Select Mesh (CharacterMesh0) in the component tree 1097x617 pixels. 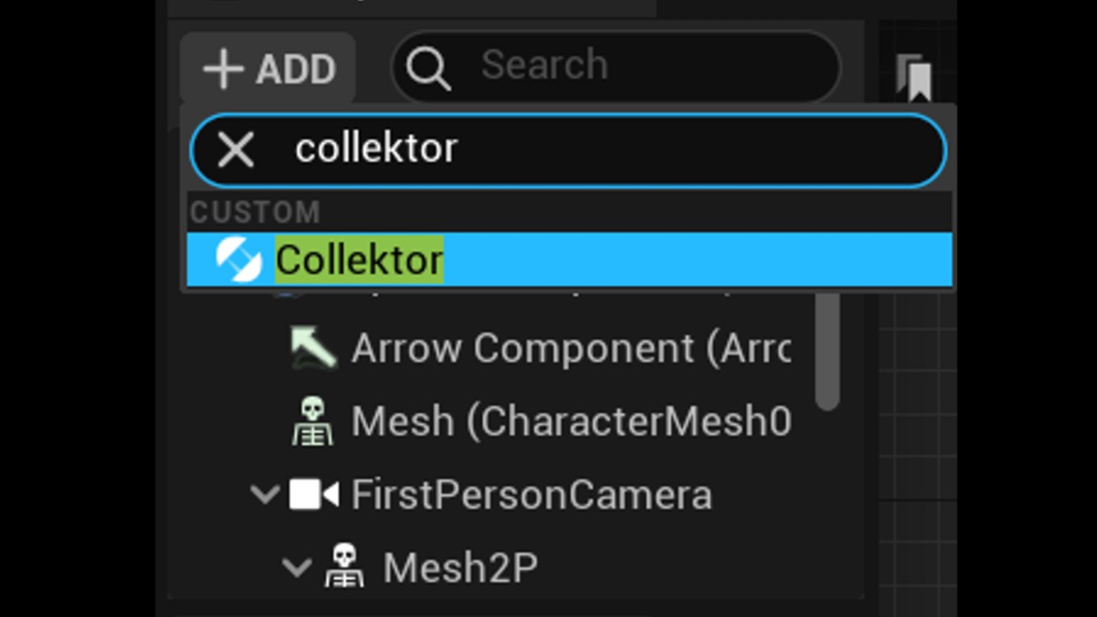coord(571,421)
